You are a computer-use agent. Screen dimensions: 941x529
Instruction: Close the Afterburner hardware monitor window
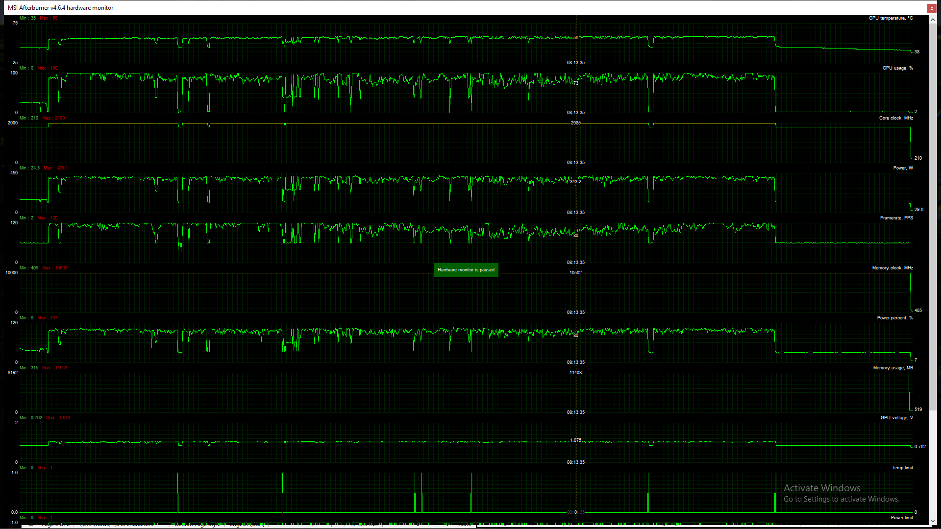point(932,8)
